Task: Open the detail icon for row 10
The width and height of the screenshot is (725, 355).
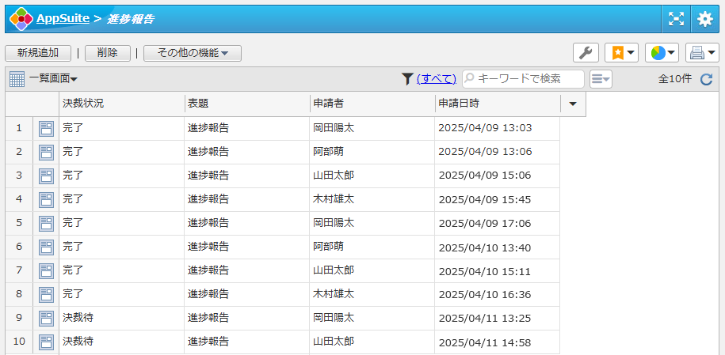Action: (x=46, y=342)
